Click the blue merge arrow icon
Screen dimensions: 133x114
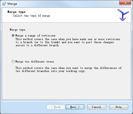(x=123, y=15)
